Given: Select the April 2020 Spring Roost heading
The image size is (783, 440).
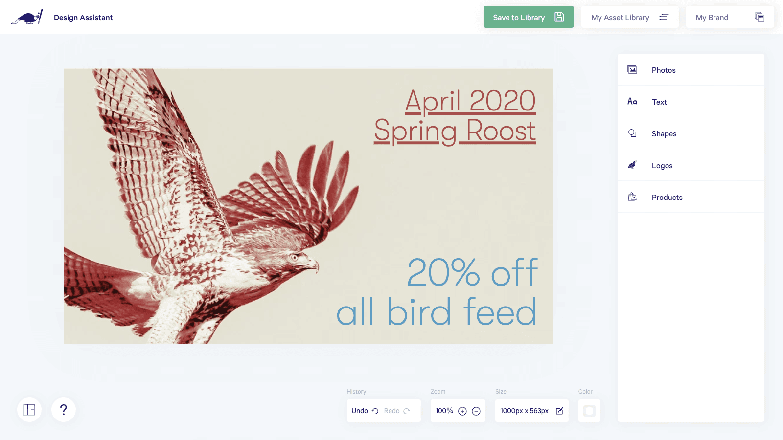Looking at the screenshot, I should (x=456, y=116).
